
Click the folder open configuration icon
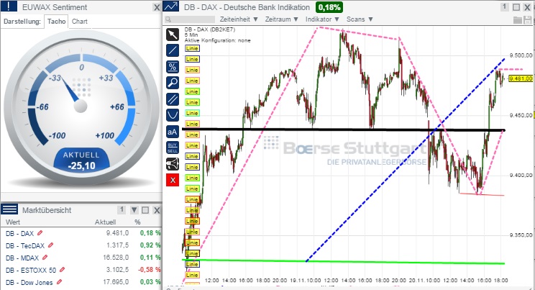[x=518, y=20]
